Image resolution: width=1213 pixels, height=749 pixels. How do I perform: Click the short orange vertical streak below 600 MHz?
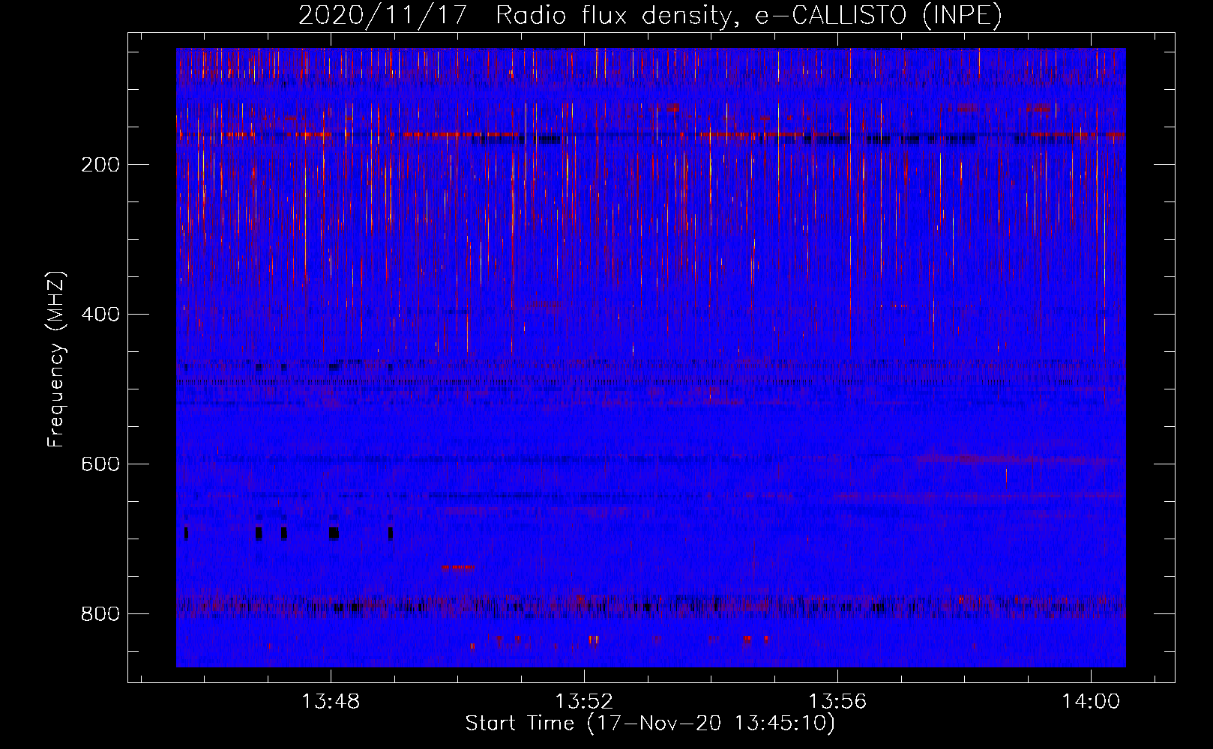click(1006, 476)
